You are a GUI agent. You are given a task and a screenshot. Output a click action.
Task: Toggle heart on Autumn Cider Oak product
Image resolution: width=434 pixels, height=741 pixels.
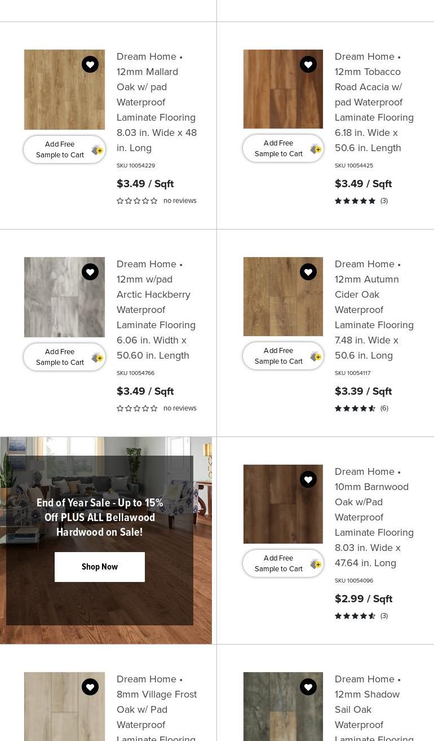coord(308,272)
